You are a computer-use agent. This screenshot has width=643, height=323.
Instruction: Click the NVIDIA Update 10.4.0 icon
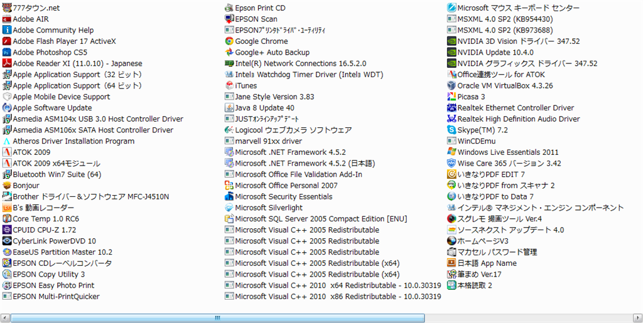point(451,52)
